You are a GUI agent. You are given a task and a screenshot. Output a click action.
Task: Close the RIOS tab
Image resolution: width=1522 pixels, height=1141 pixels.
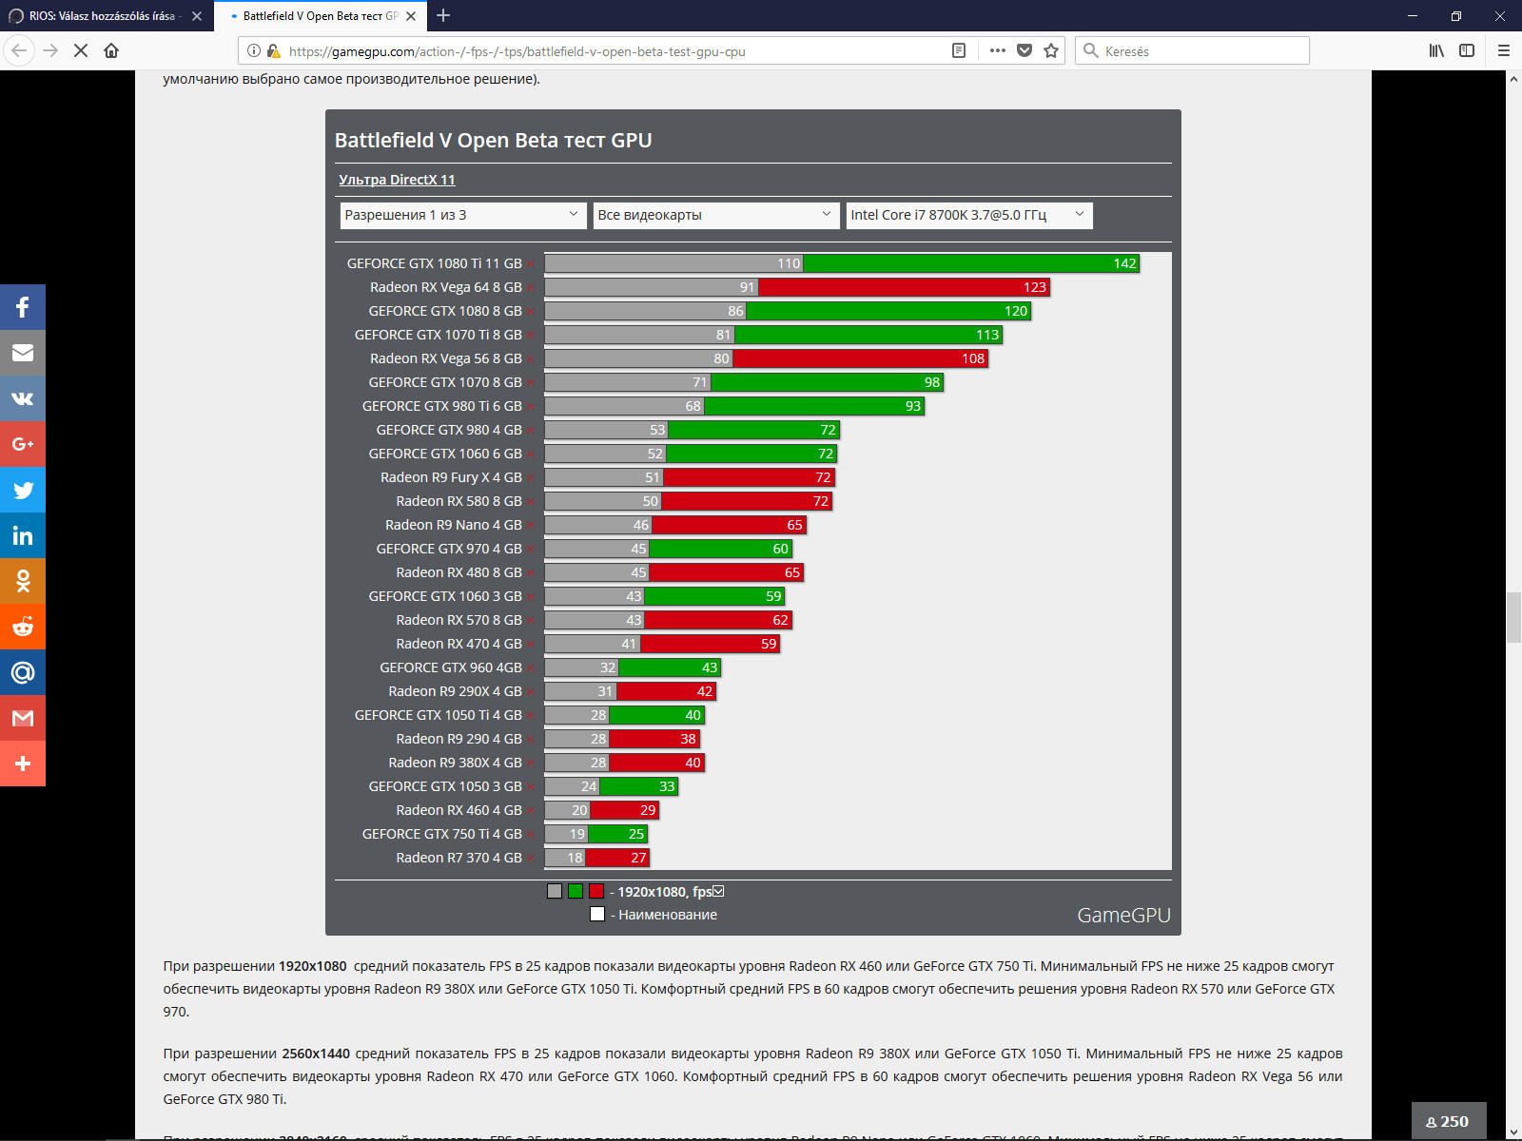click(x=197, y=16)
